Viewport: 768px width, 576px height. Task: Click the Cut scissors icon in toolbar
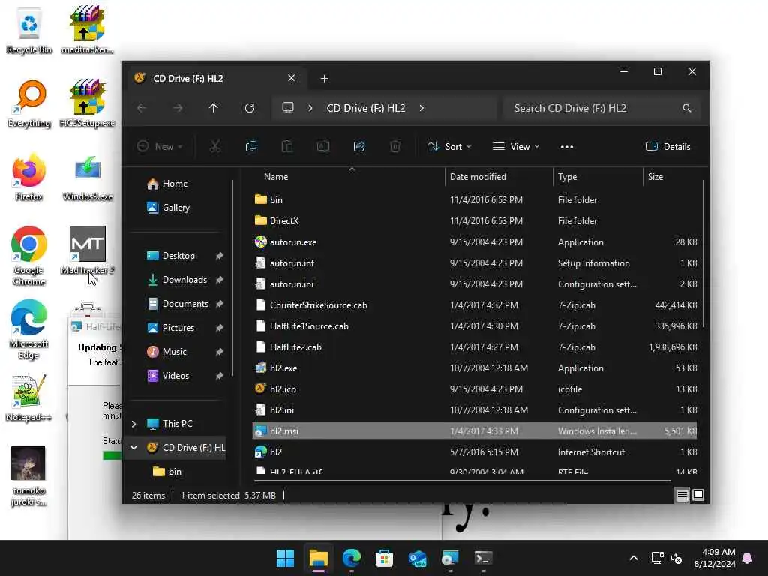tap(215, 146)
